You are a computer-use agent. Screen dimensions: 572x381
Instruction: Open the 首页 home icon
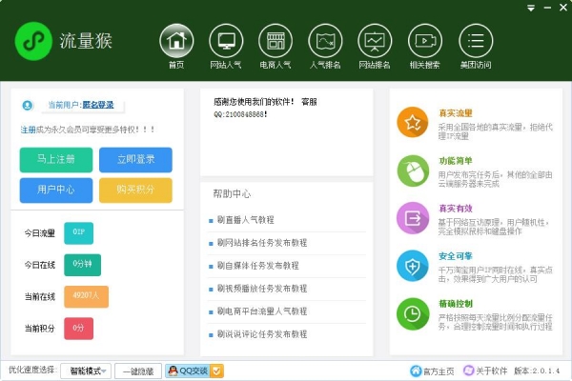[175, 41]
